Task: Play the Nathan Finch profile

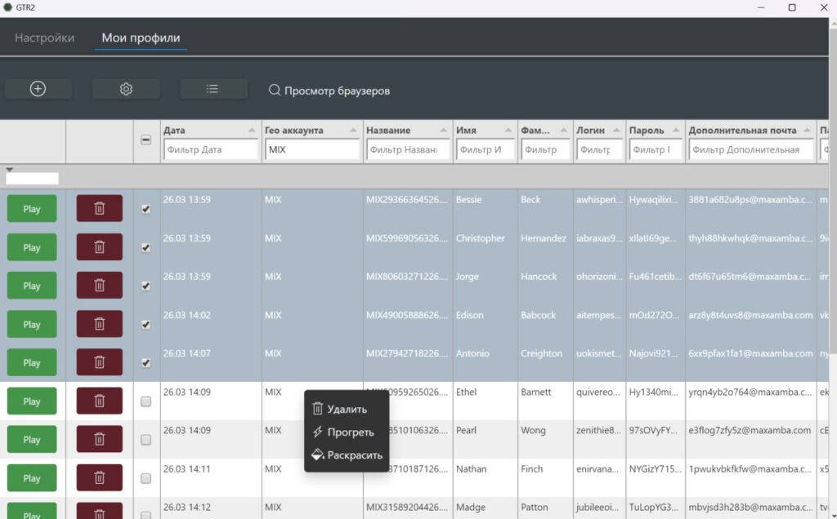Action: click(32, 478)
